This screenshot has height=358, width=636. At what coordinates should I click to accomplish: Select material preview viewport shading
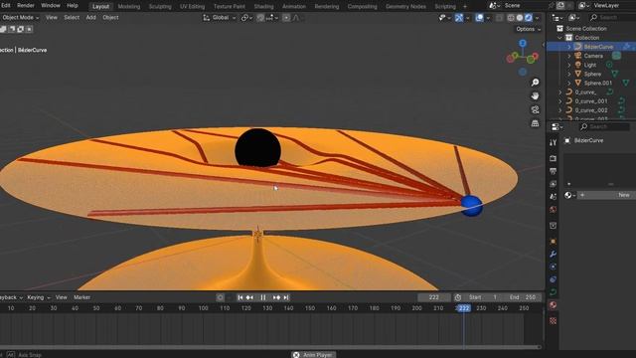528,18
